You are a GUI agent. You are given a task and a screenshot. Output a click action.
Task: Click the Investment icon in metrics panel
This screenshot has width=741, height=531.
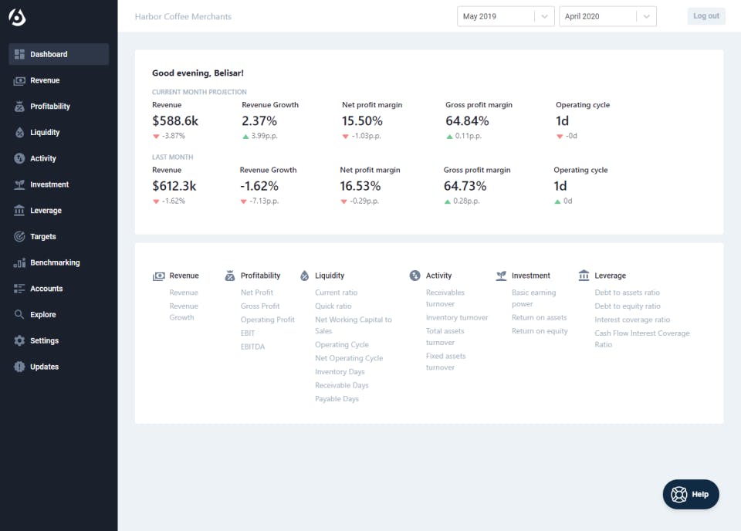click(502, 276)
